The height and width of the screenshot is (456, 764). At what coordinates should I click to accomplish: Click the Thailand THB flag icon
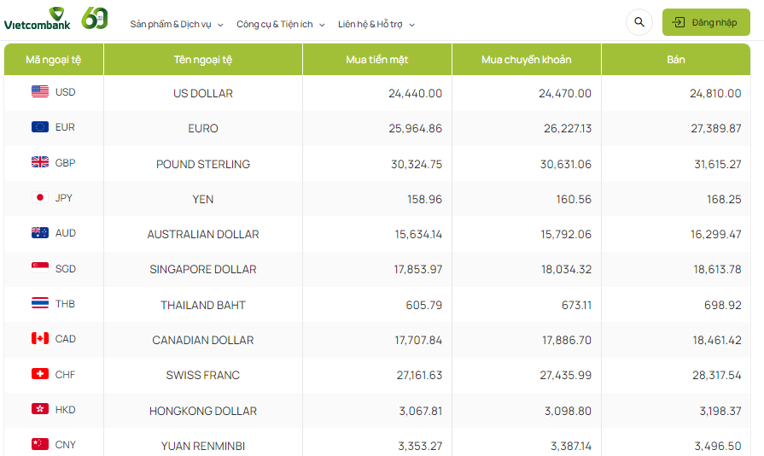pos(40,303)
